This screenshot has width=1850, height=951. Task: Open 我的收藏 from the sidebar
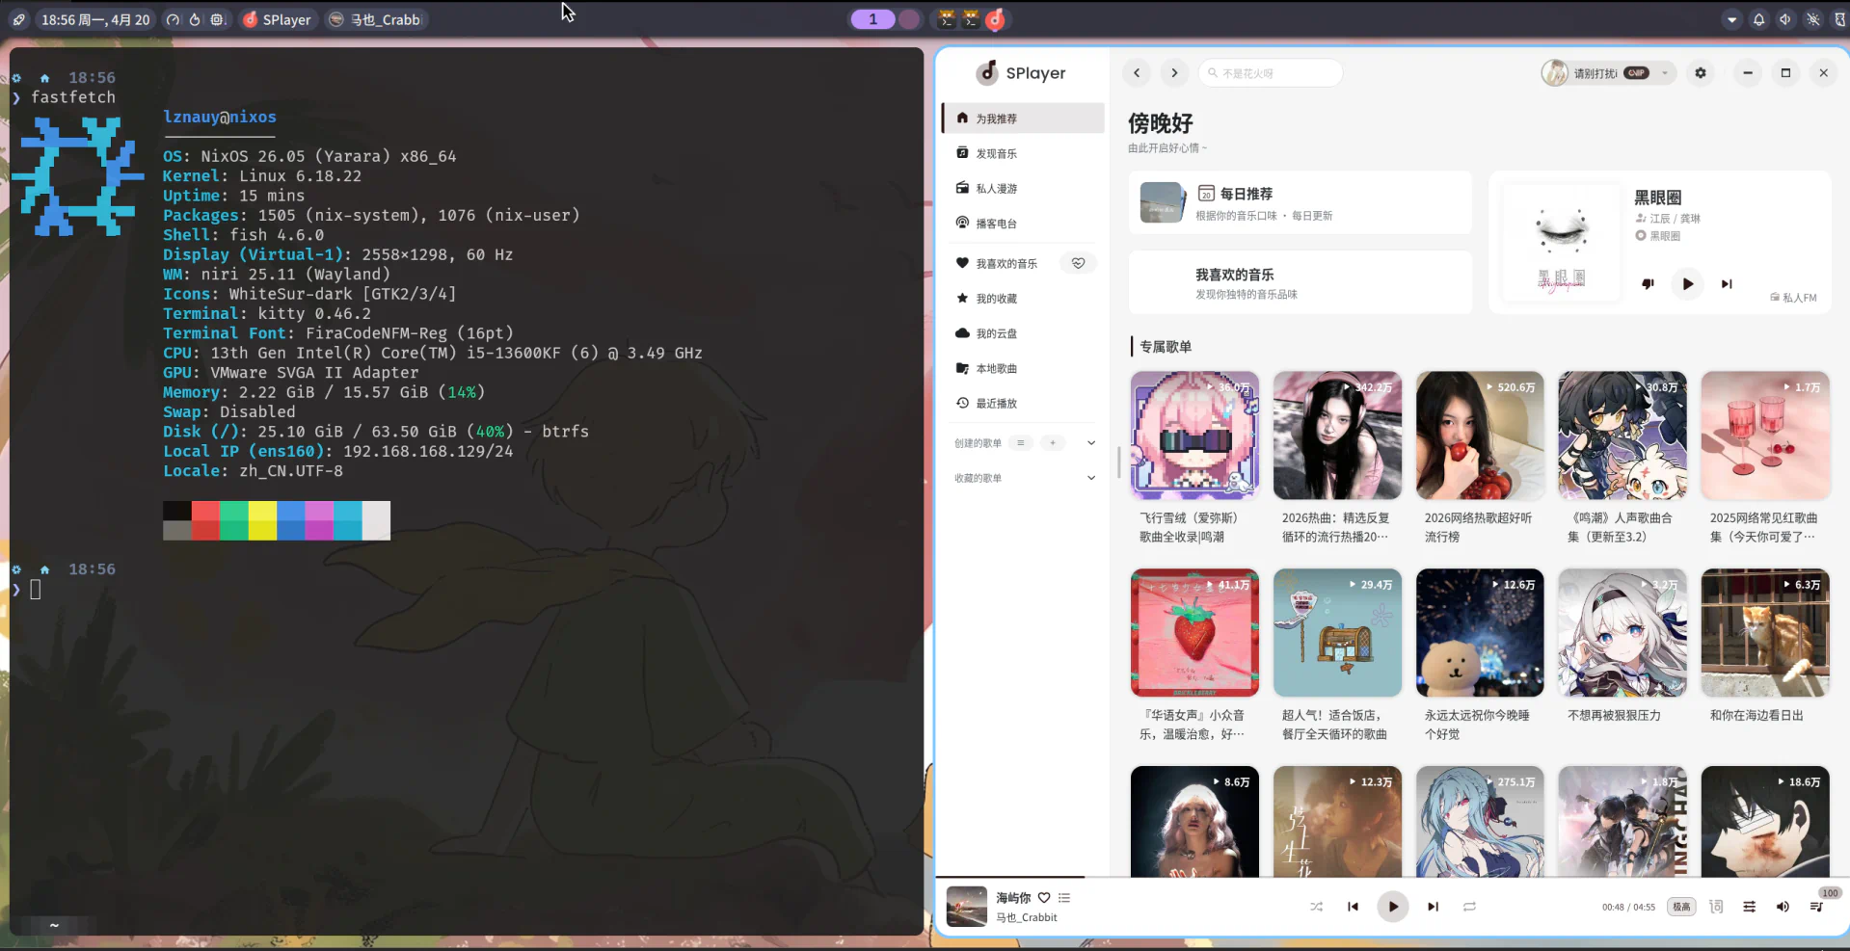pyautogui.click(x=995, y=298)
